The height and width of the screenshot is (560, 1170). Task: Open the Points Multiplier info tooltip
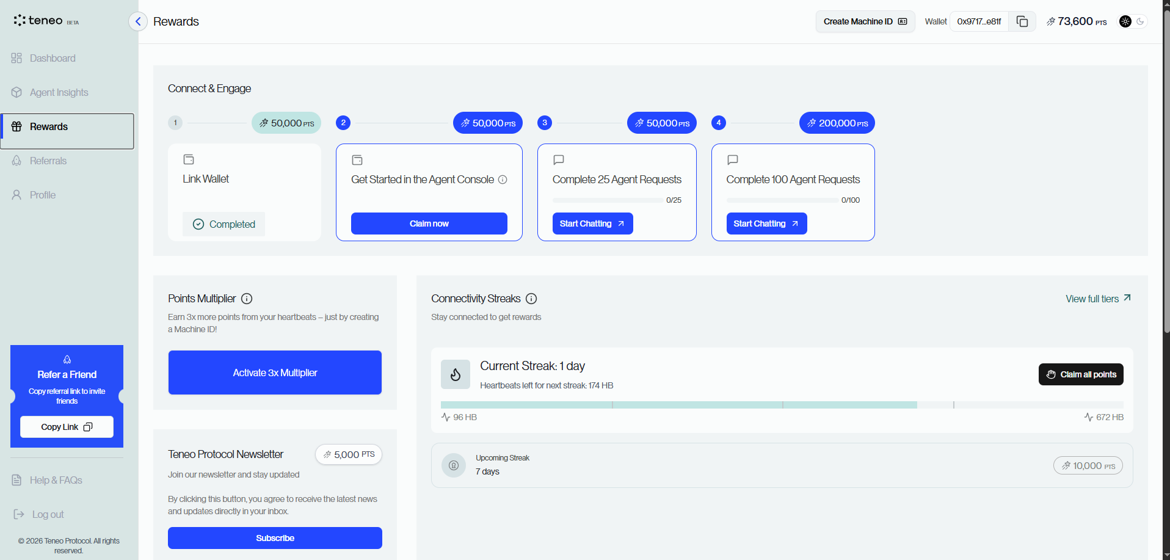[x=247, y=299]
